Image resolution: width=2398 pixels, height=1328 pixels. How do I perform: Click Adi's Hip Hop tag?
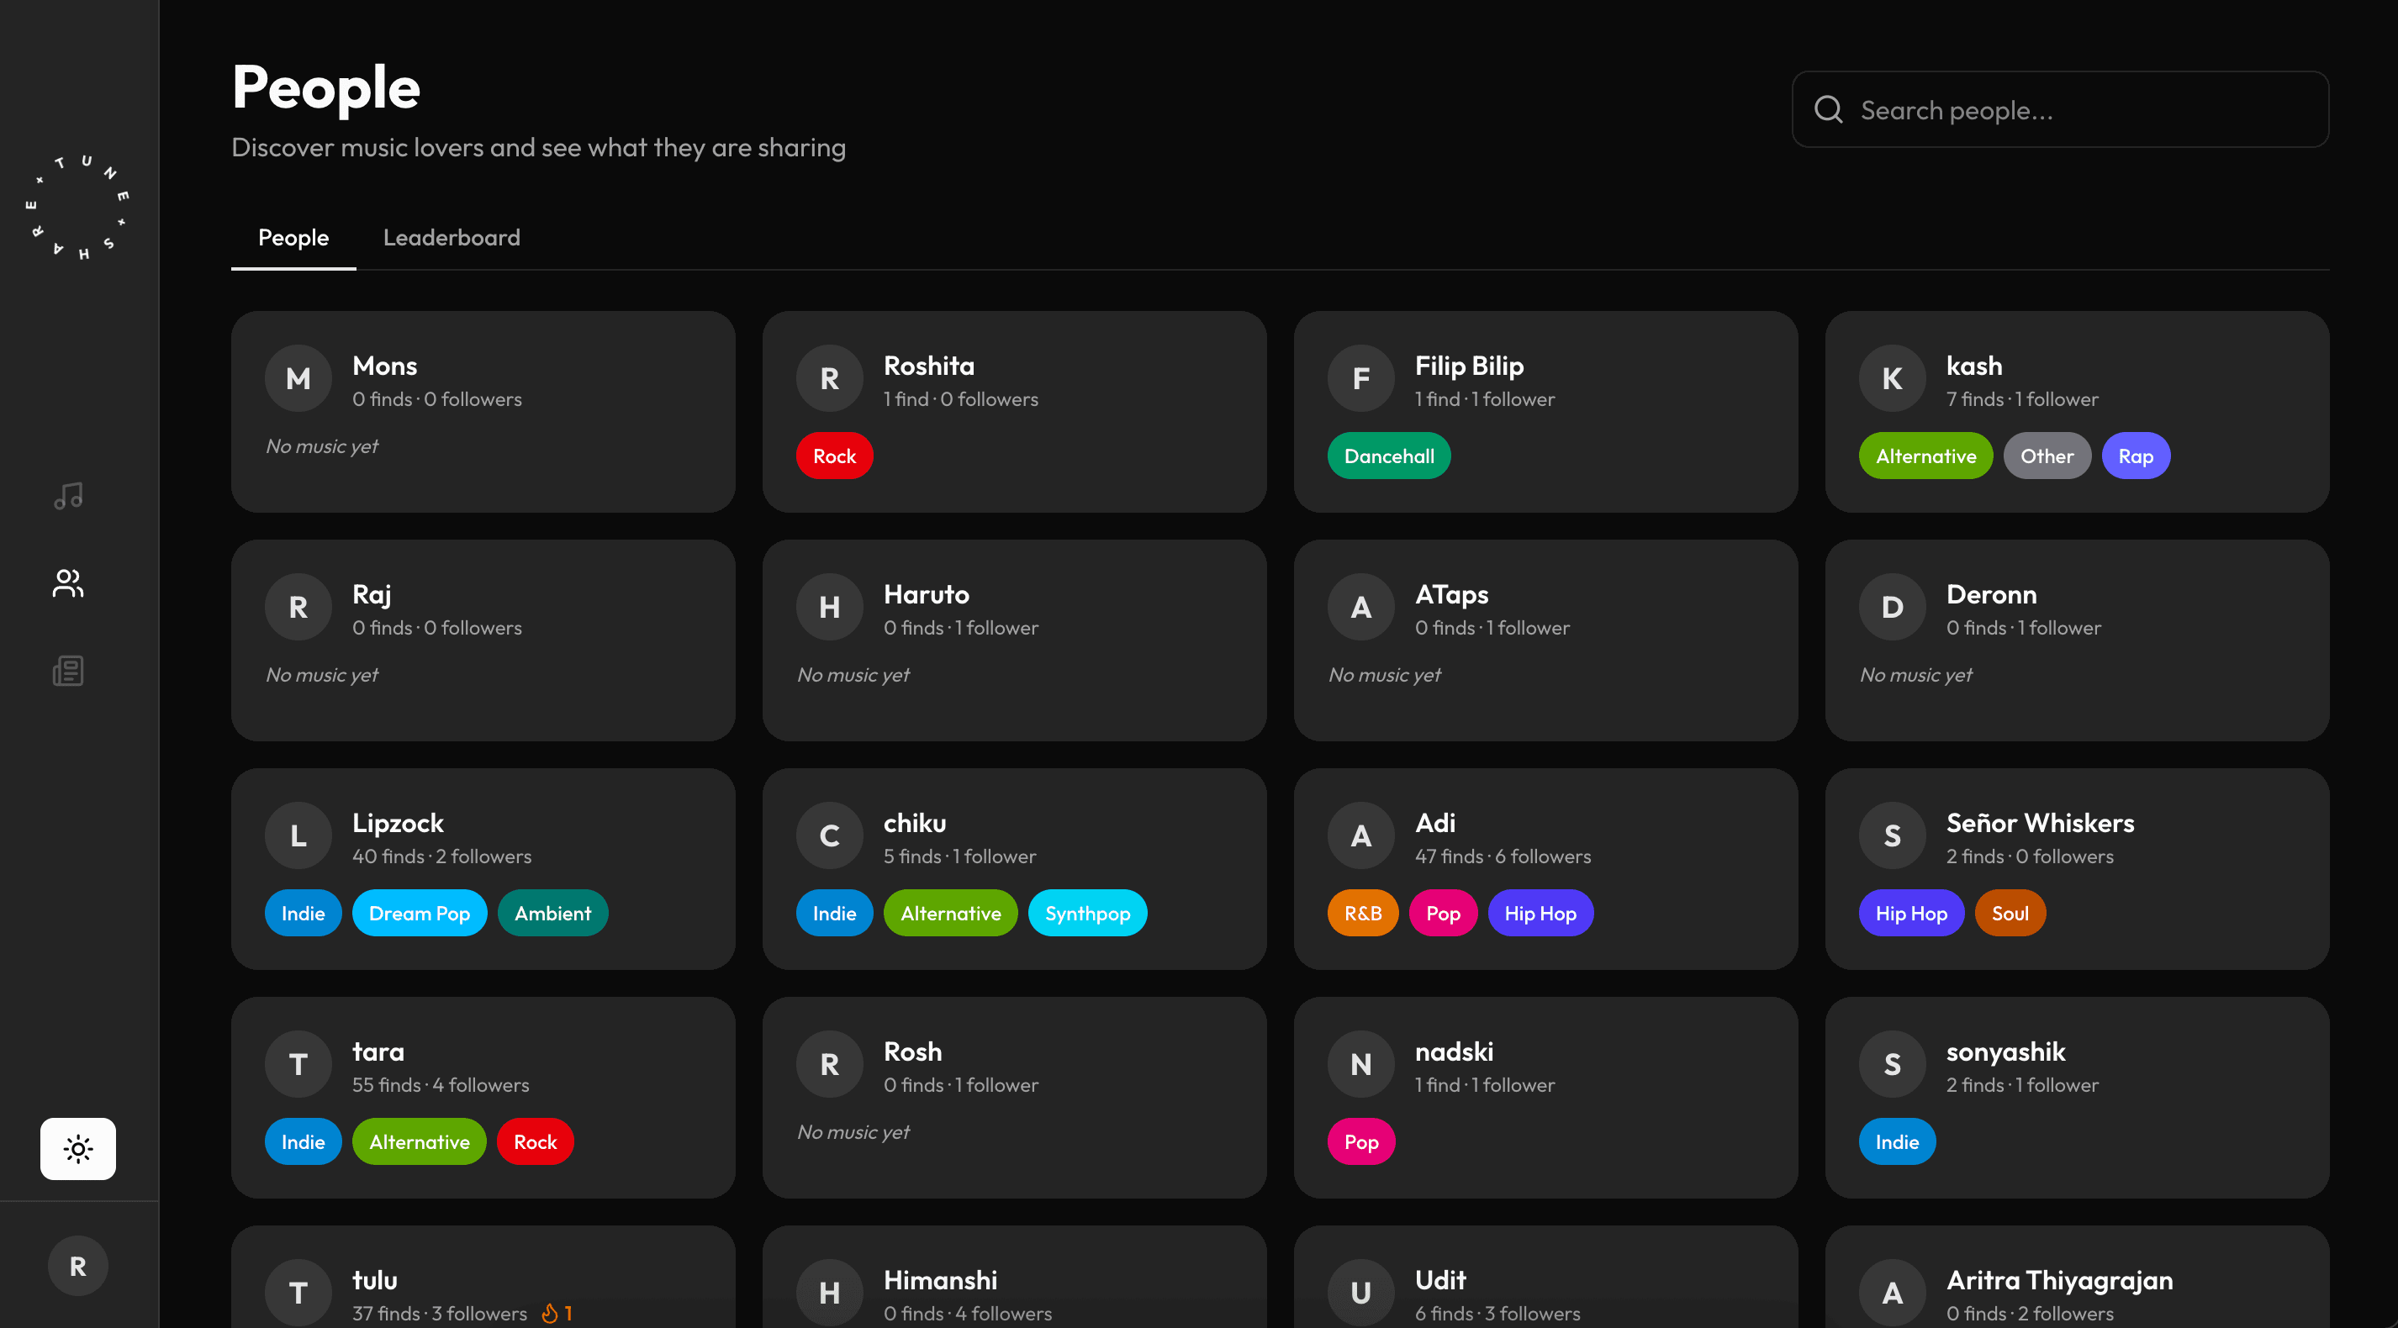coord(1540,913)
